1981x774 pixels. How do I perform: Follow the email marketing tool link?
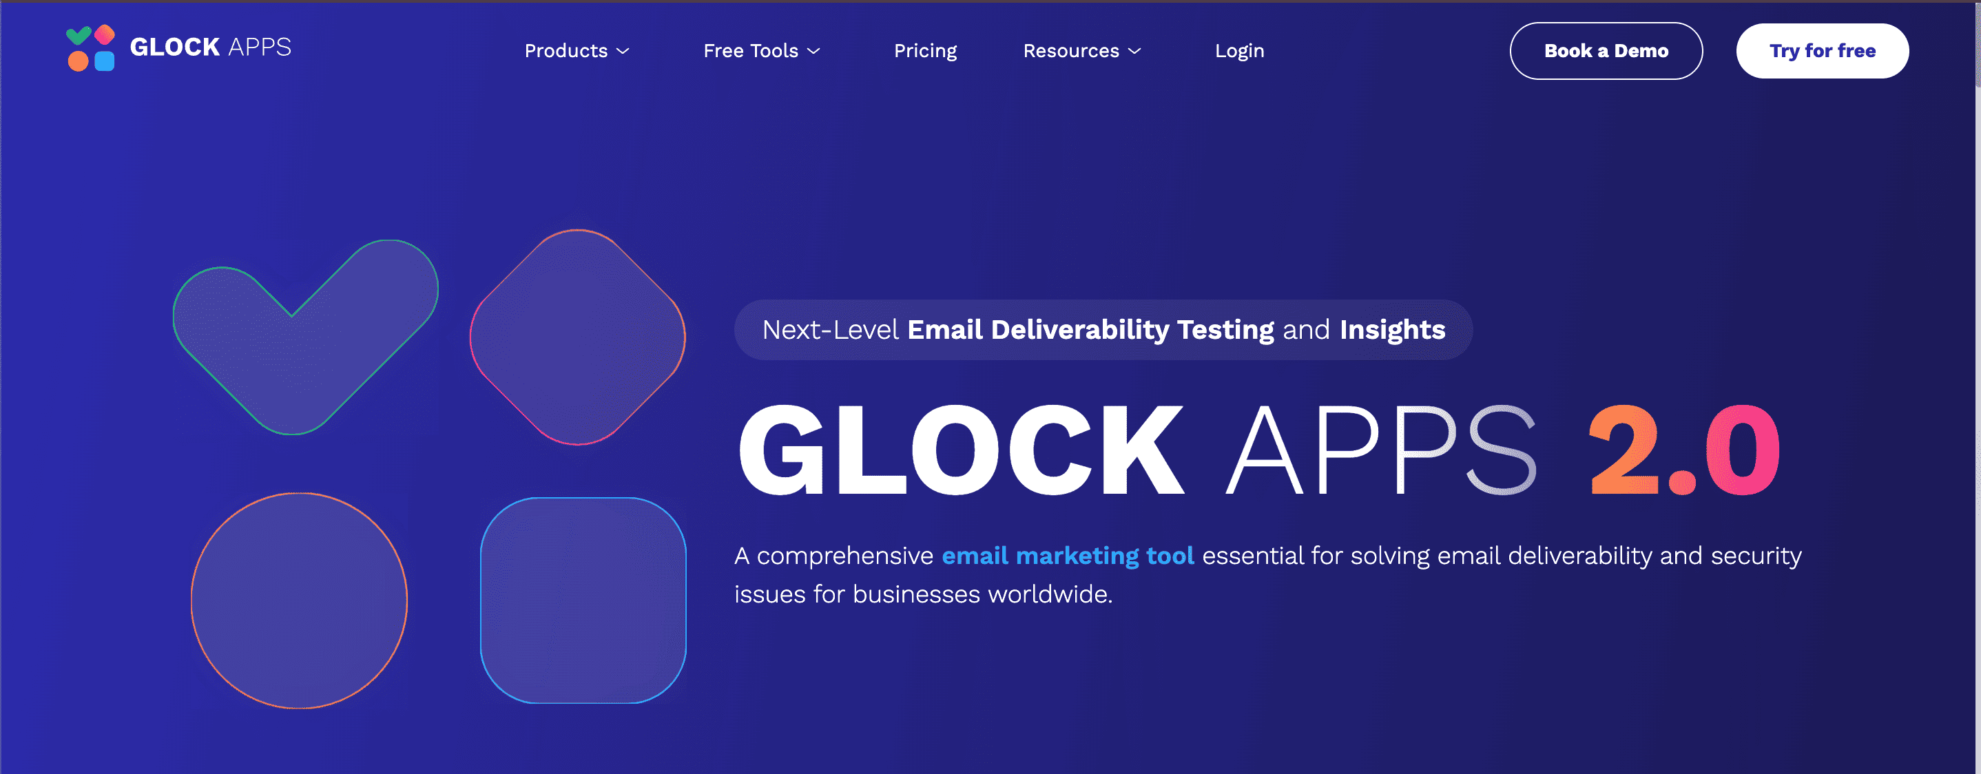(x=1068, y=555)
